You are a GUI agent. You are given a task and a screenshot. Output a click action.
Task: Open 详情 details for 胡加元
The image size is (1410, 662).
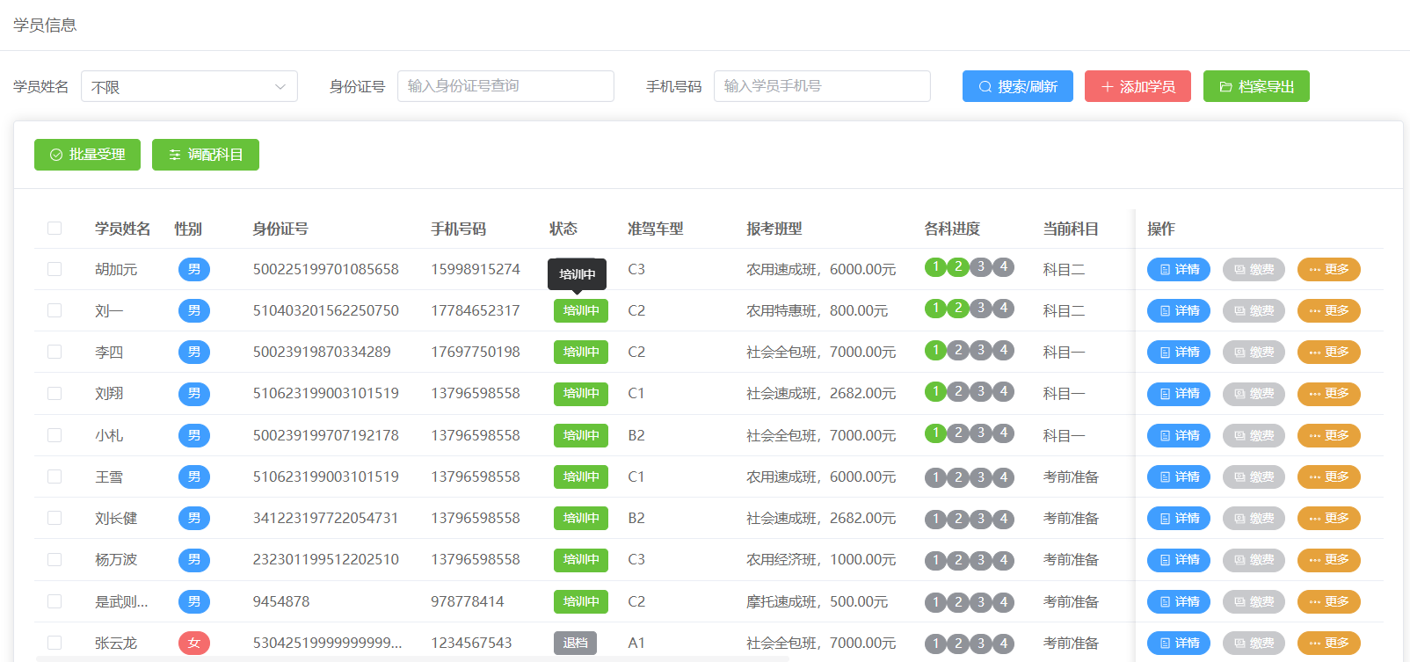click(1179, 269)
